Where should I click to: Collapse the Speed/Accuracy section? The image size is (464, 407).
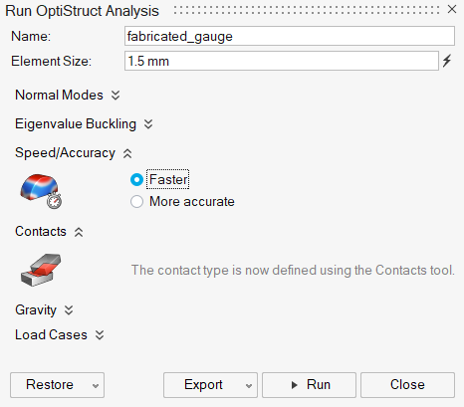pos(127,153)
